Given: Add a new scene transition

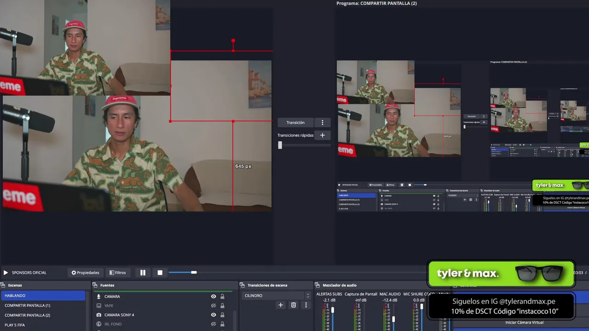Looking at the screenshot, I should (281, 305).
